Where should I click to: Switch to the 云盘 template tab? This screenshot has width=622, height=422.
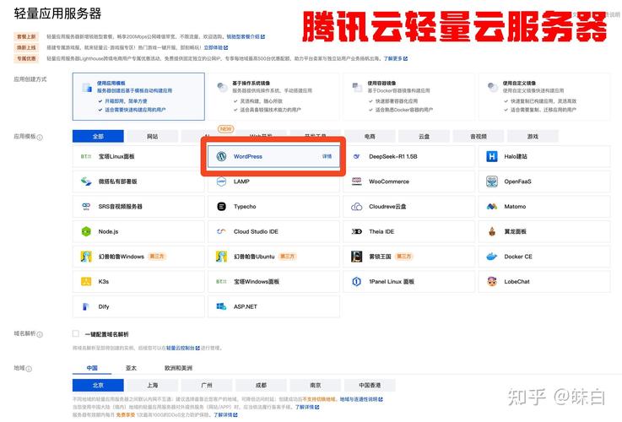424,136
